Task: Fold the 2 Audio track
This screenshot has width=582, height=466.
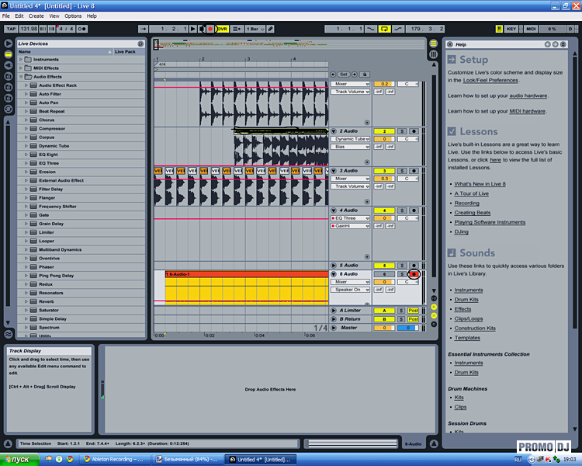Action: 334,131
